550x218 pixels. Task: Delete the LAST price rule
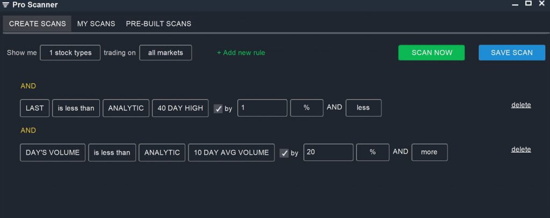[x=521, y=105]
